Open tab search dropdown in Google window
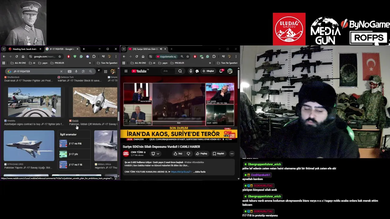The height and width of the screenshot is (219, 390). coord(4,49)
